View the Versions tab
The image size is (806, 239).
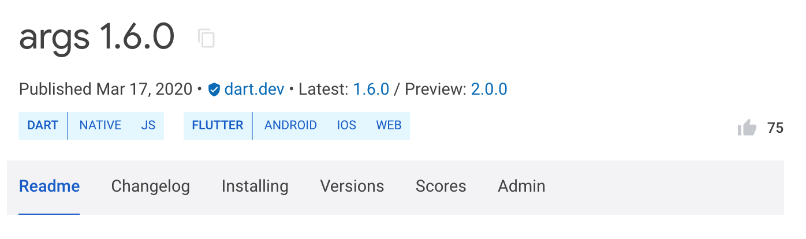(352, 186)
